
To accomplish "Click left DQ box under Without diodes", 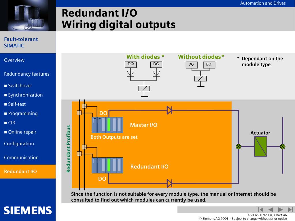I will point(192,65).
